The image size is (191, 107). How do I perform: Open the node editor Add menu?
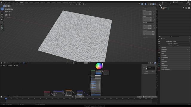click(19, 63)
